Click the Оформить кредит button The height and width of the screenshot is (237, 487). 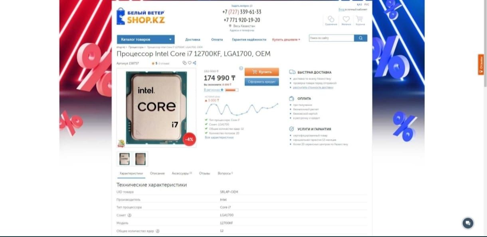tap(262, 82)
